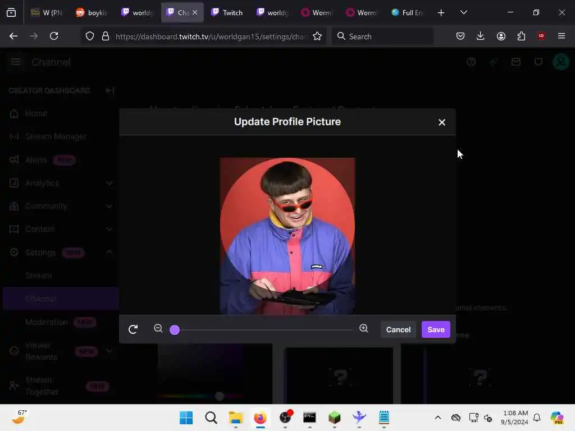Image resolution: width=575 pixels, height=431 pixels.
Task: Bookmark this page with the star icon
Action: tap(317, 36)
